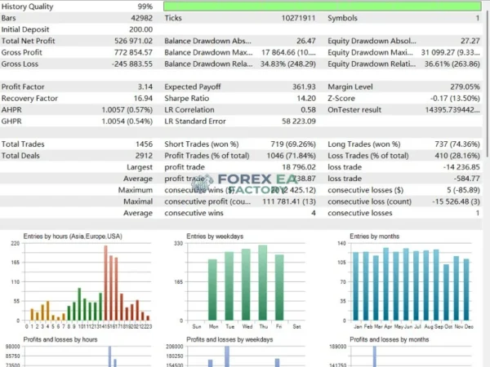Select the Sharpe Ratio value 14.20
The image size is (490, 367).
pyautogui.click(x=306, y=99)
